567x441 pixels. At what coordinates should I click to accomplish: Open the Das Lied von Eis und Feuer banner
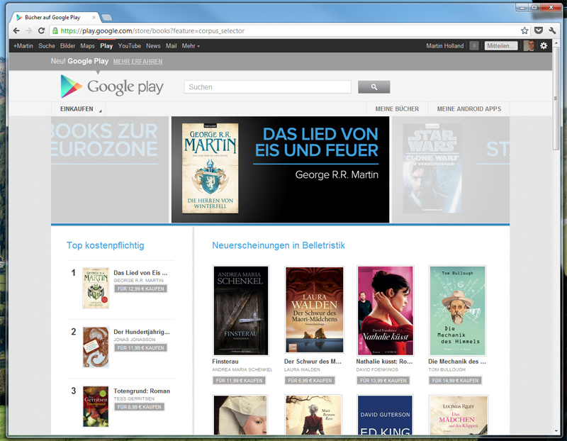pyautogui.click(x=280, y=169)
